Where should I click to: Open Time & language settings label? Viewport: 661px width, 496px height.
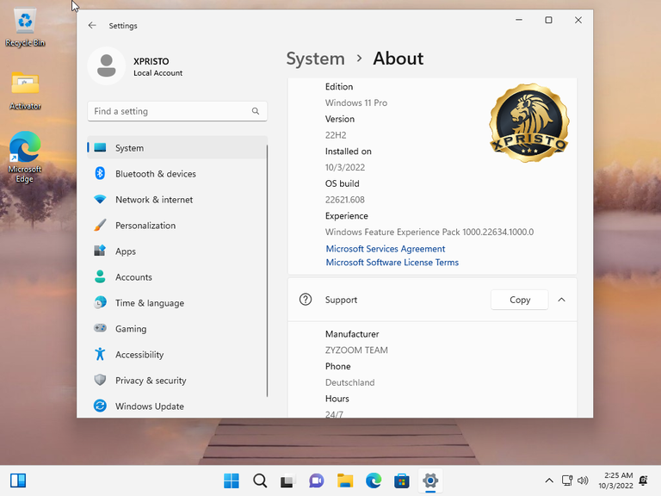[x=150, y=303]
